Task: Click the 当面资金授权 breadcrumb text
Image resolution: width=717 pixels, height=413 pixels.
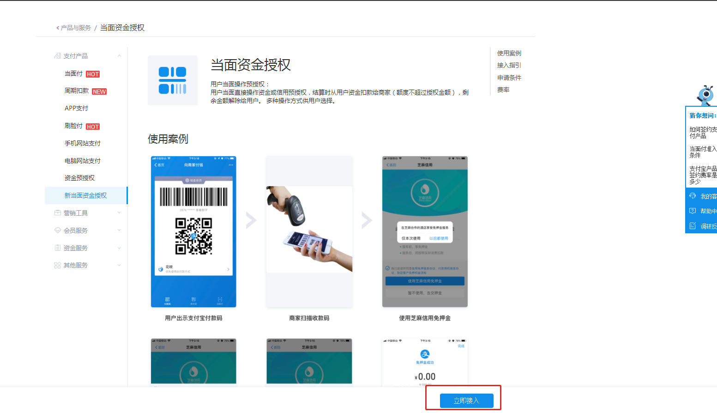Action: pyautogui.click(x=122, y=28)
